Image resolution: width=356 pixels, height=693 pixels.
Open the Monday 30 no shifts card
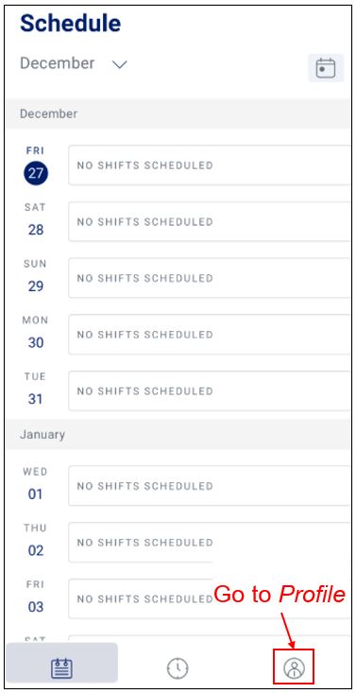[x=210, y=335]
